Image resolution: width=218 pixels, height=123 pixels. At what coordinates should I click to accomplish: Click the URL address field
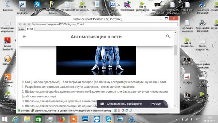105,24
